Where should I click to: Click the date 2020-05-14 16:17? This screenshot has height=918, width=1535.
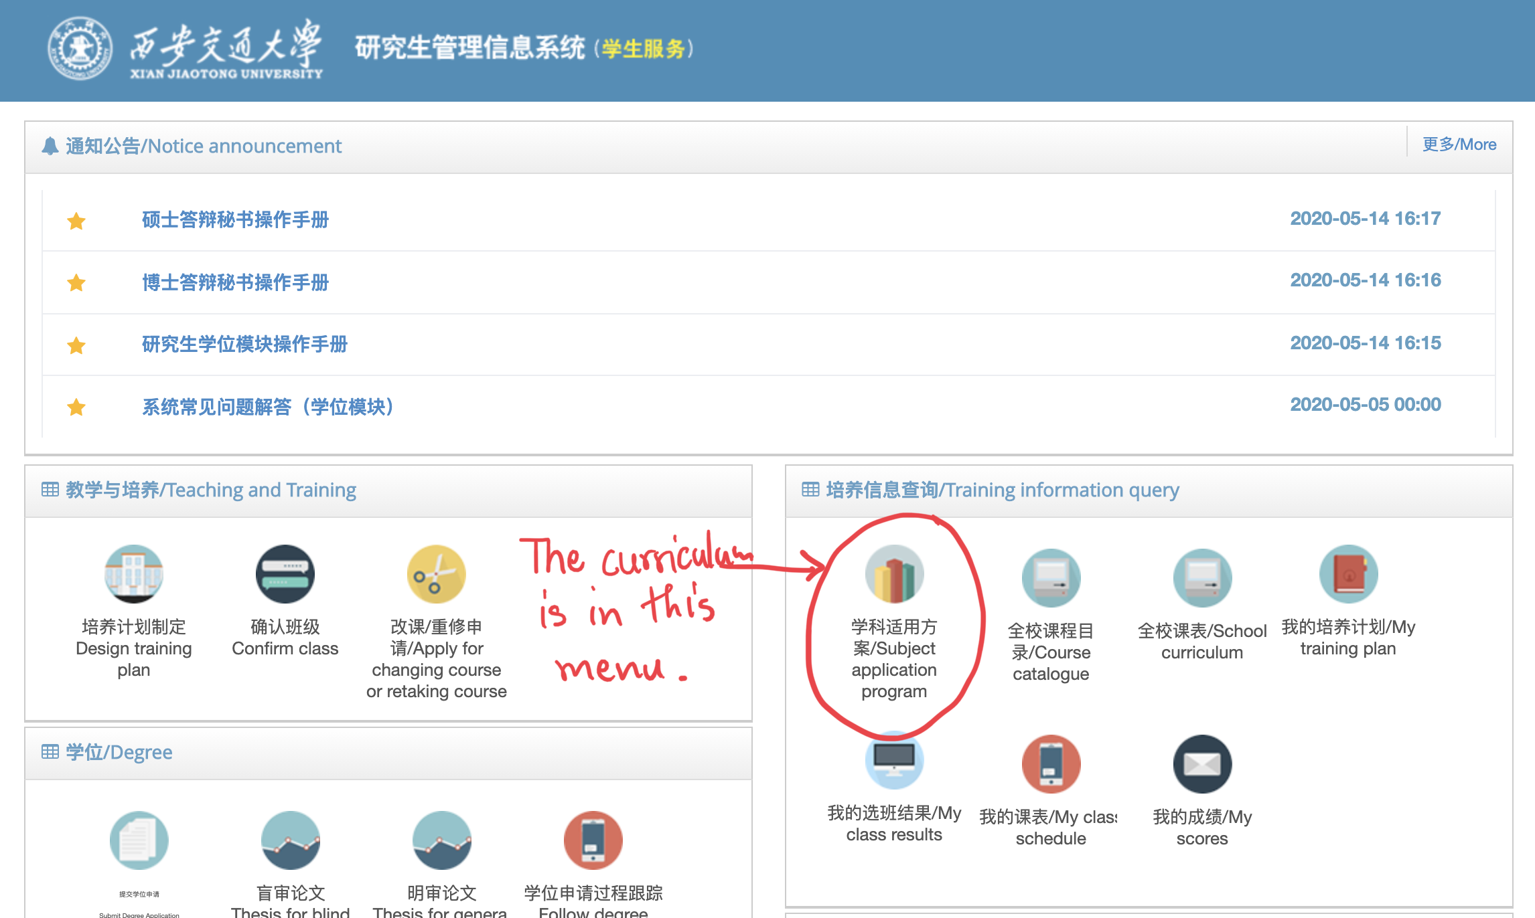click(1366, 218)
